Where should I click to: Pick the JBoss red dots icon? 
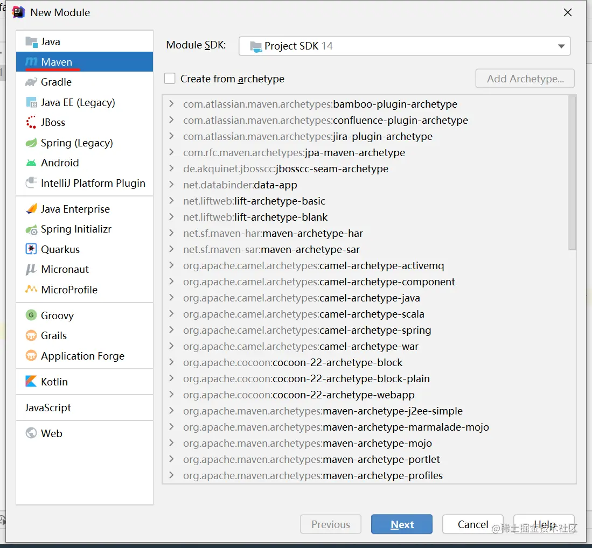click(x=31, y=122)
